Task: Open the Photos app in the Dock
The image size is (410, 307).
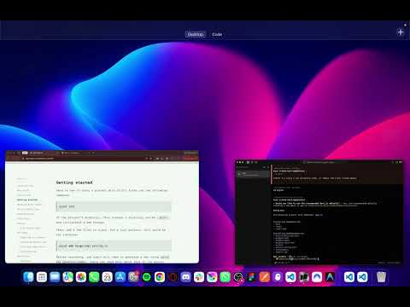Action: click(81, 277)
